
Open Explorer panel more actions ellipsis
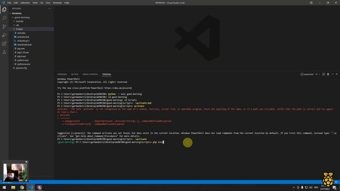[49, 8]
